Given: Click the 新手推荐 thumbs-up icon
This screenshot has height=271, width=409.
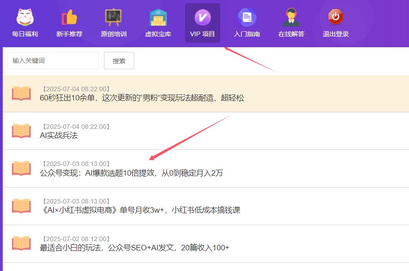Looking at the screenshot, I should click(x=69, y=17).
